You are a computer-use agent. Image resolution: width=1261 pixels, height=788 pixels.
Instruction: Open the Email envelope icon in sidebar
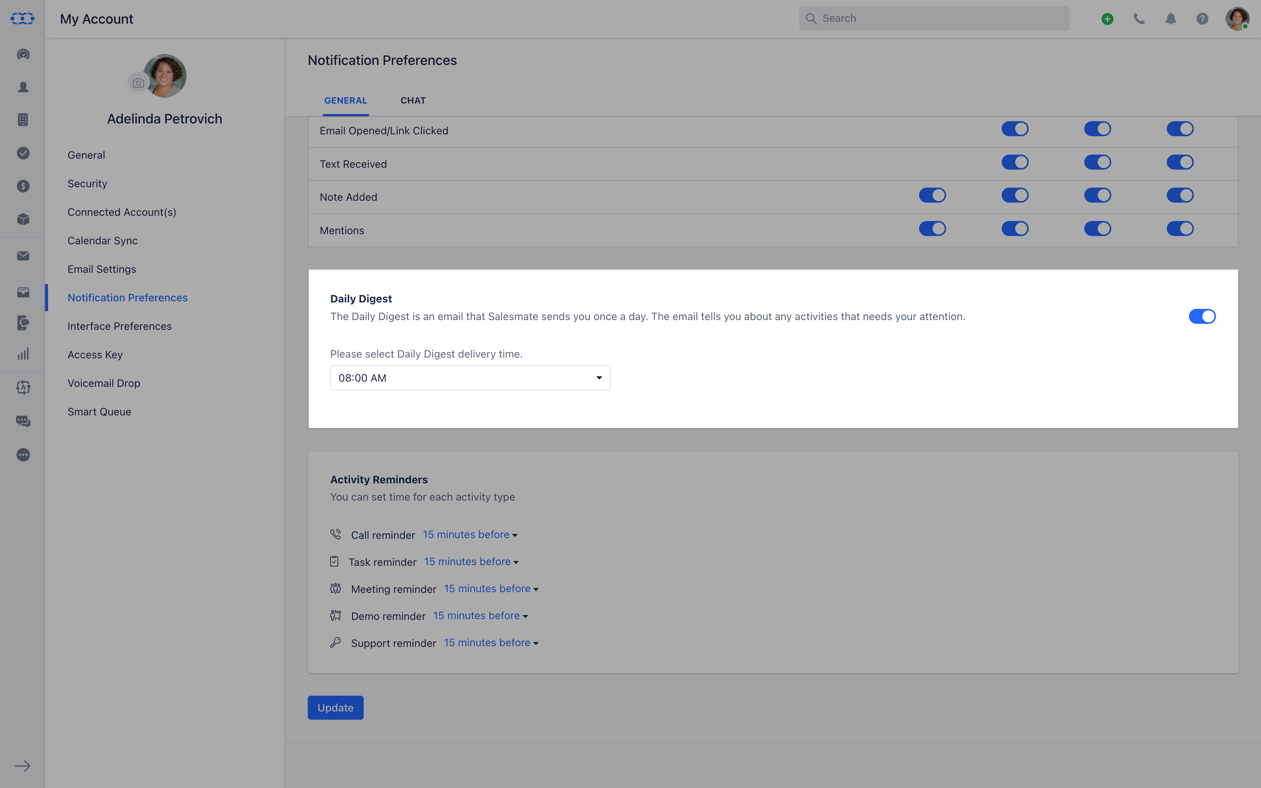(x=23, y=256)
